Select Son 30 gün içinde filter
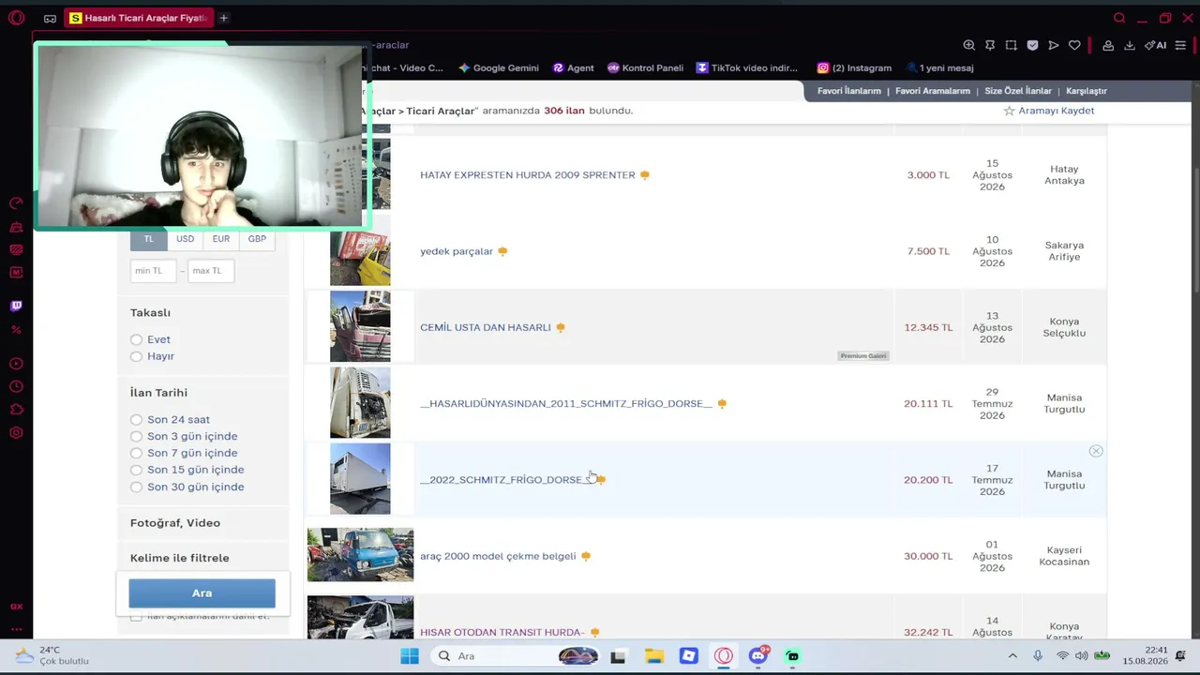The height and width of the screenshot is (675, 1200). pos(137,487)
